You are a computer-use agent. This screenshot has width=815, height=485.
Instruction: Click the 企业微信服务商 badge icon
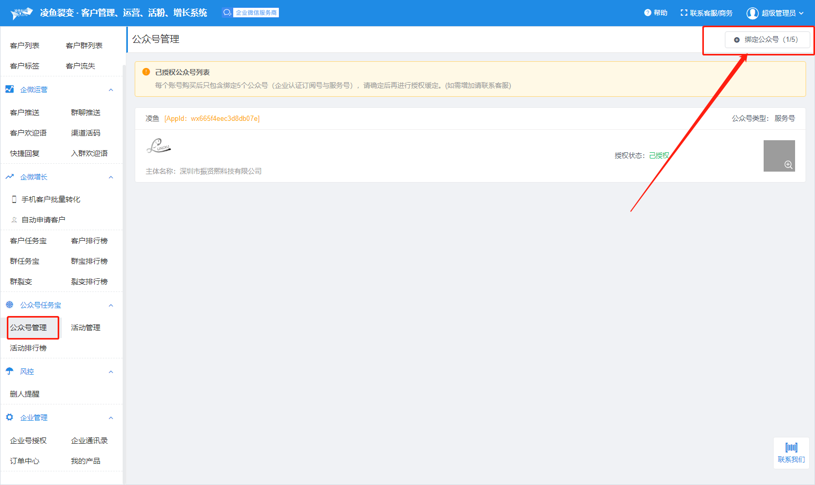pos(227,13)
